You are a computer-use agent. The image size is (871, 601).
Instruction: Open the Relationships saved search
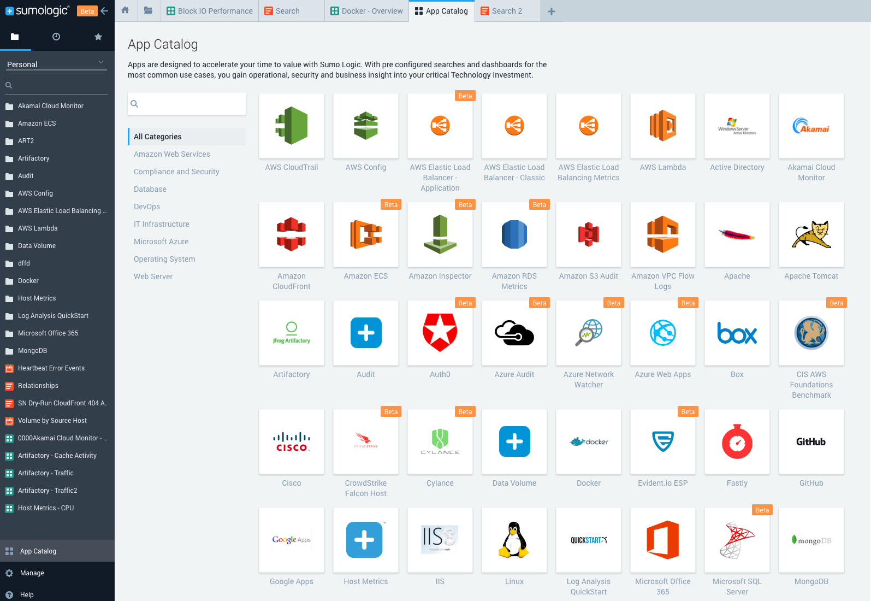57,386
